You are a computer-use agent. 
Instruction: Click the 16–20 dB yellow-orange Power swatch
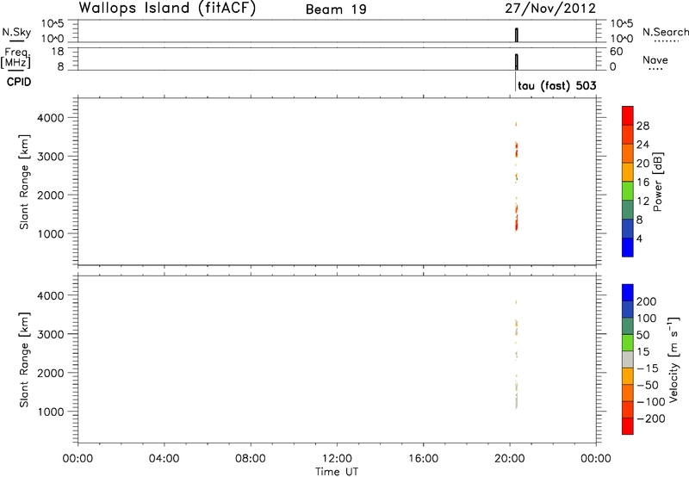pyautogui.click(x=628, y=171)
